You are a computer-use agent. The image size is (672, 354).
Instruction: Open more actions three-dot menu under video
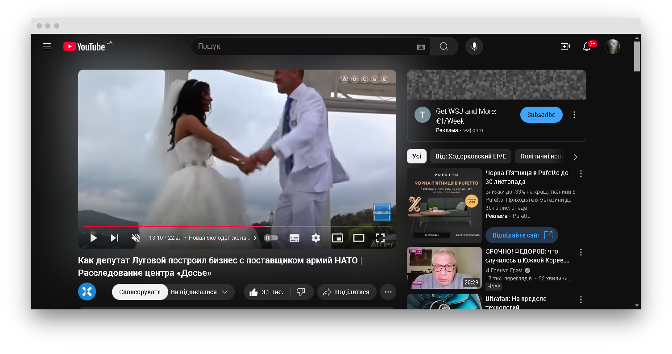(388, 292)
